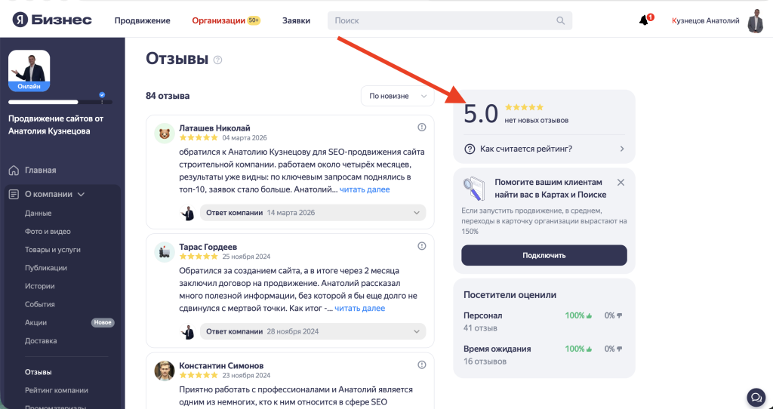Screen dimensions: 773x409
Task: Go to Главная in the sidebar
Action: click(x=41, y=170)
